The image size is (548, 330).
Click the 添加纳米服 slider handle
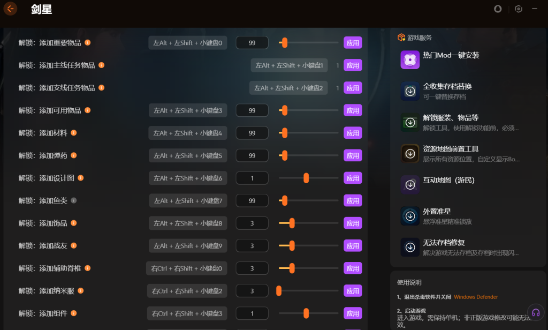tap(279, 291)
